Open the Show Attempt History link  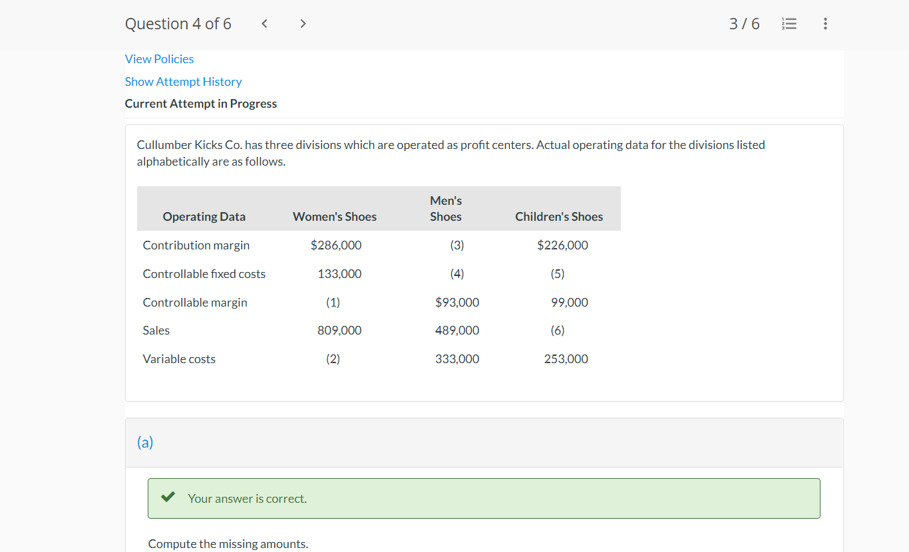(183, 82)
